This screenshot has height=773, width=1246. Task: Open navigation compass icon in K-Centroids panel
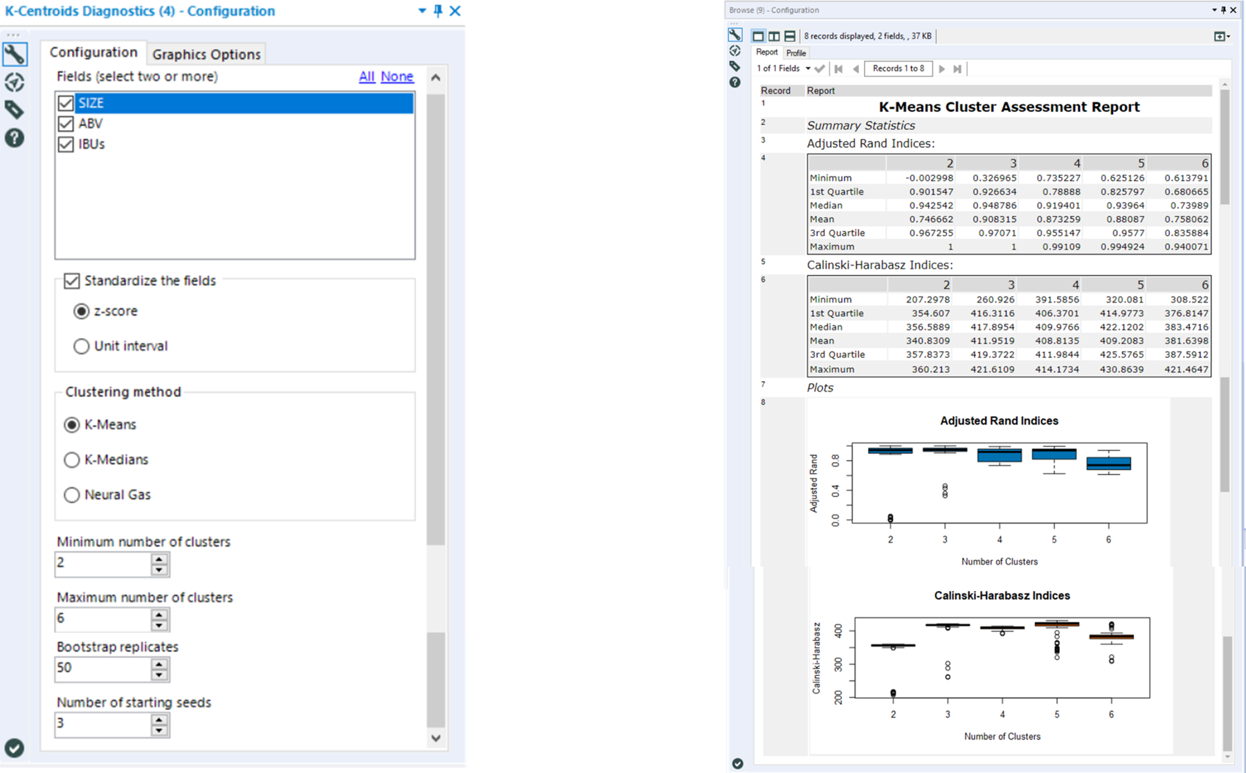(15, 82)
